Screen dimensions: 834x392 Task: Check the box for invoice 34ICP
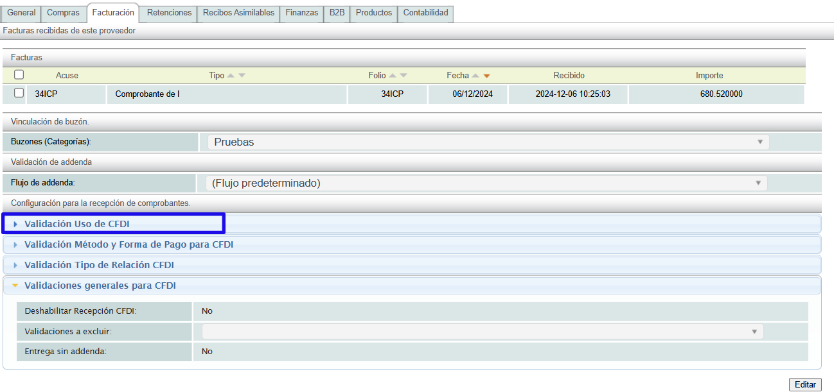(x=19, y=93)
